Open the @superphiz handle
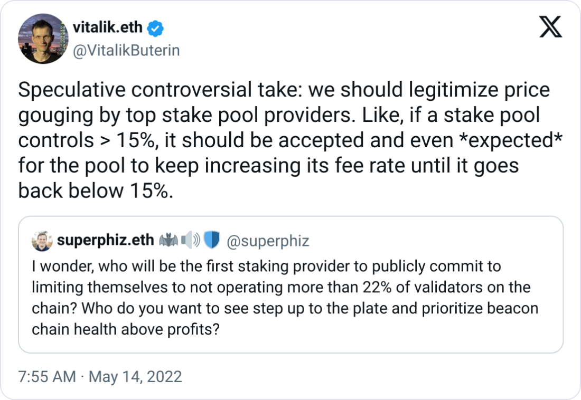 (268, 241)
